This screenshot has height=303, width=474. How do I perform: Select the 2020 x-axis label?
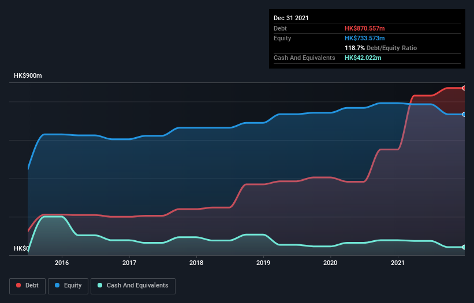tap(330, 263)
